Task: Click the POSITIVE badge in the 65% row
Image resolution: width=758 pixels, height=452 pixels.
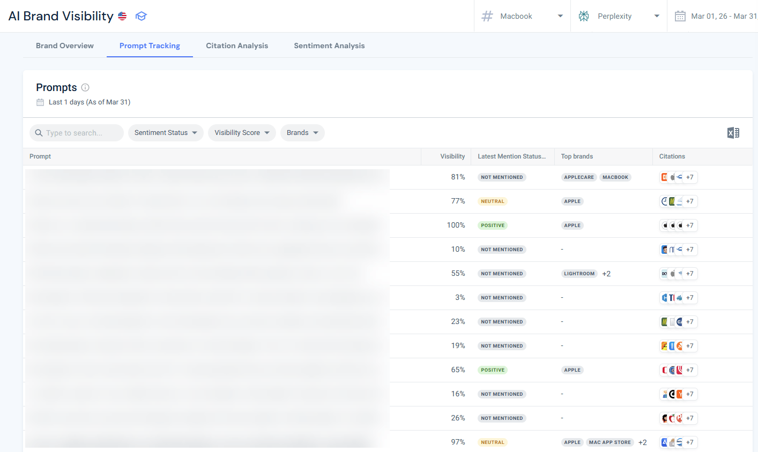Action: (x=493, y=370)
